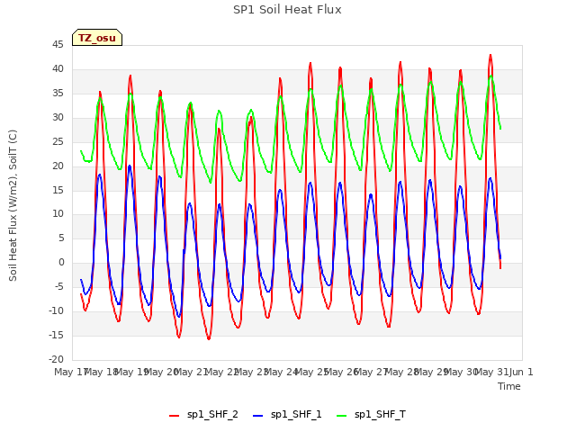
Task: Click the y-axis value 25
Action: 58,142
